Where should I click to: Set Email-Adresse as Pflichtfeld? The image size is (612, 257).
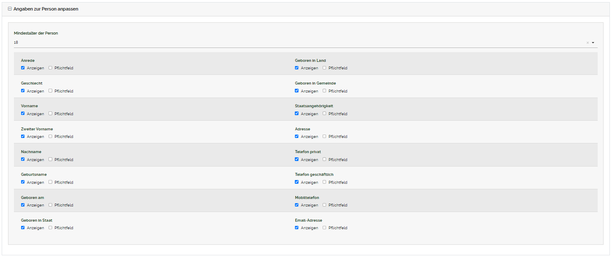pyautogui.click(x=324, y=228)
